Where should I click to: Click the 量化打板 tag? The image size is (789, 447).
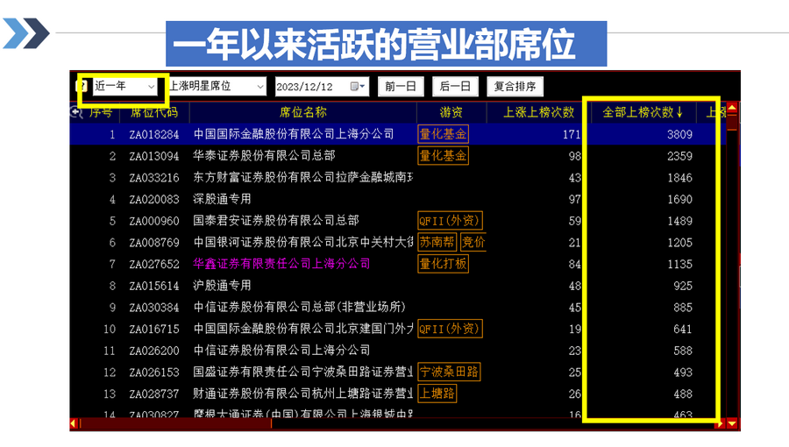tap(444, 264)
